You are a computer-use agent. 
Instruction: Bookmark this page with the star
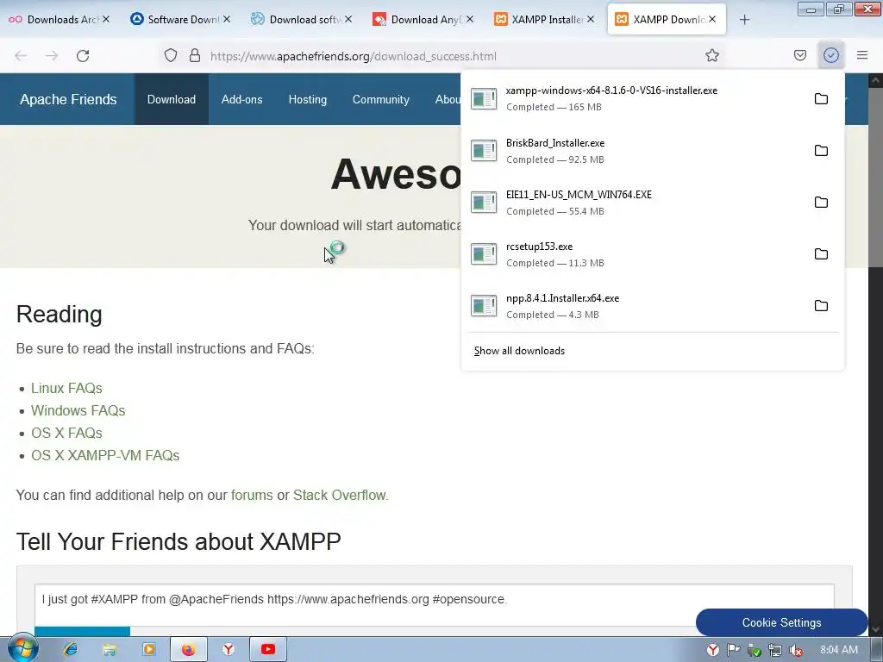click(711, 55)
